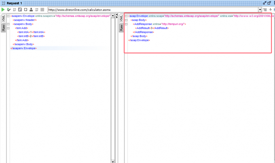Click the soapenv:Header line
275x163 pixels.
25,20
